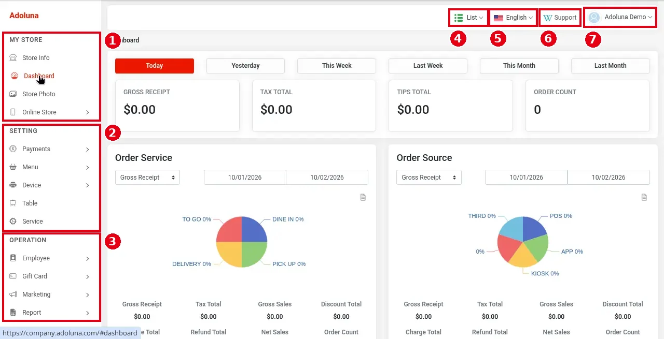This screenshot has height=339, width=664.
Task: Click Order Source end date 10/02/2026 field
Action: click(x=608, y=177)
